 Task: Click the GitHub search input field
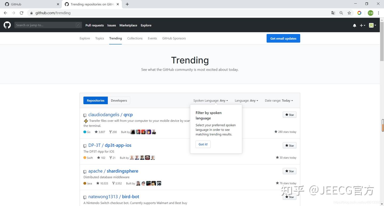tap(45, 25)
